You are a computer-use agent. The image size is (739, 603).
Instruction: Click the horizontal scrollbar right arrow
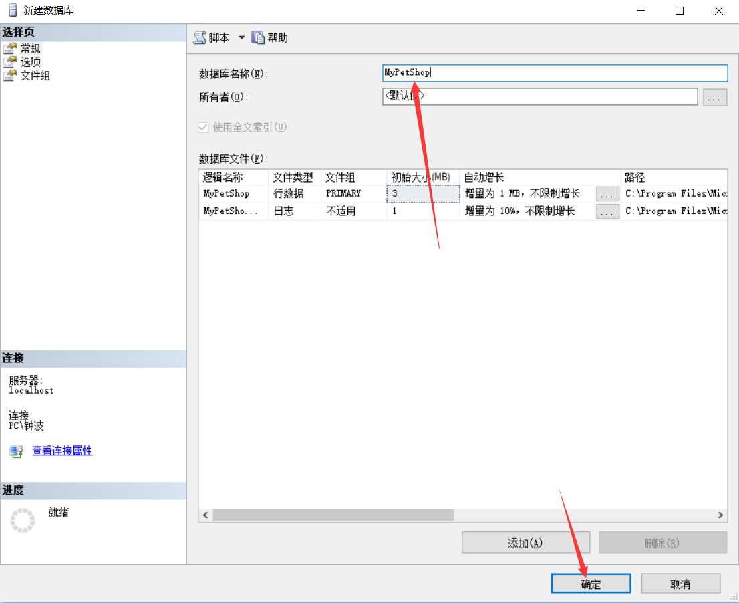tap(720, 515)
